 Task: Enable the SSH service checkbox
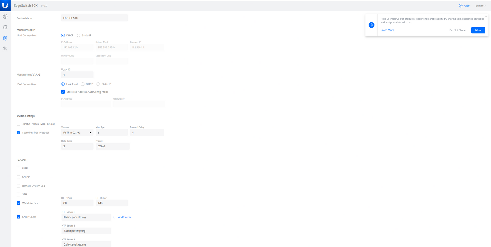[19, 194]
